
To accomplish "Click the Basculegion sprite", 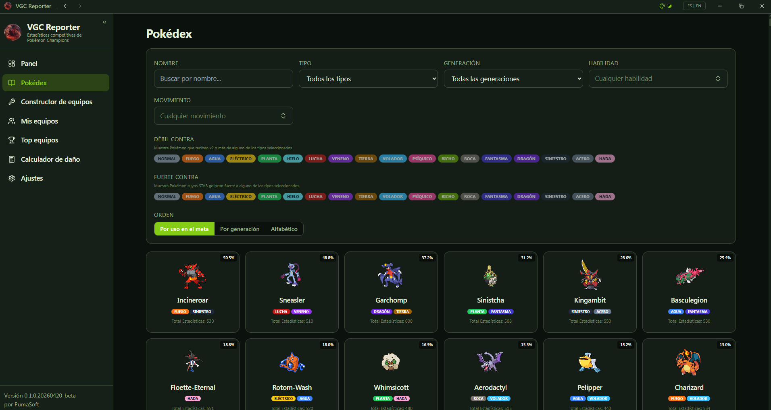I will (690, 276).
